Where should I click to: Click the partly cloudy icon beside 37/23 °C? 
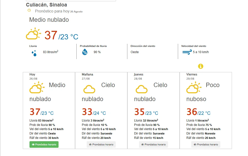(34, 34)
